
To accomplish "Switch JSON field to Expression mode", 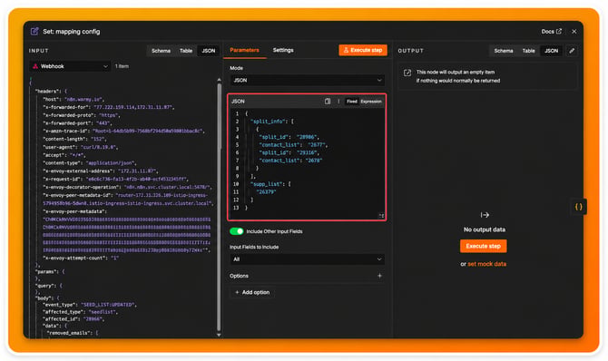I will (x=371, y=102).
